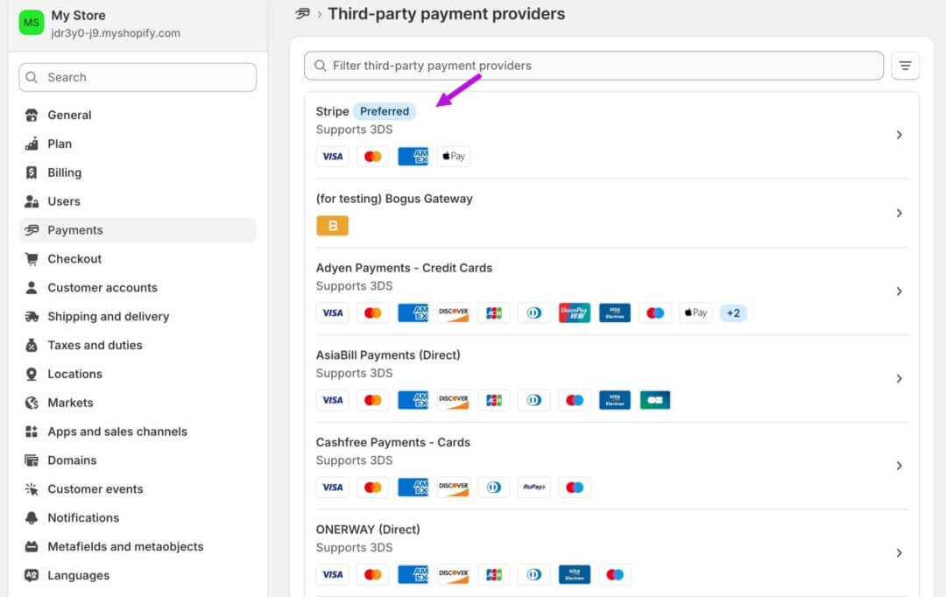Viewport: 946px width, 597px height.
Task: Click the breadcrumb payments icon in header
Action: 302,13
